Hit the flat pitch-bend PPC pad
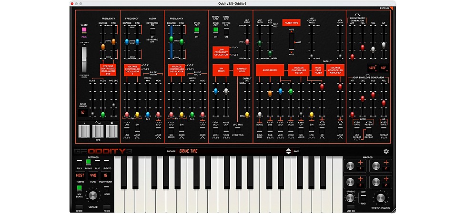Image resolution: width=465 pixels, height=214 pixels. click(84, 131)
